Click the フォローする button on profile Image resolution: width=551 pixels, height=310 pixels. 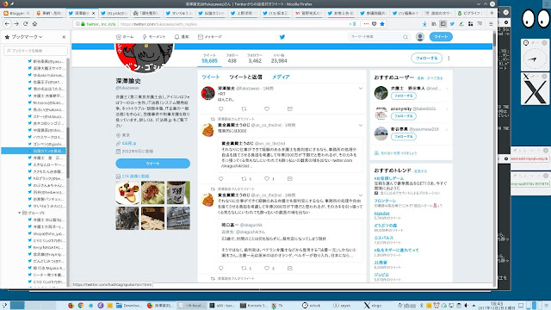pos(427,59)
